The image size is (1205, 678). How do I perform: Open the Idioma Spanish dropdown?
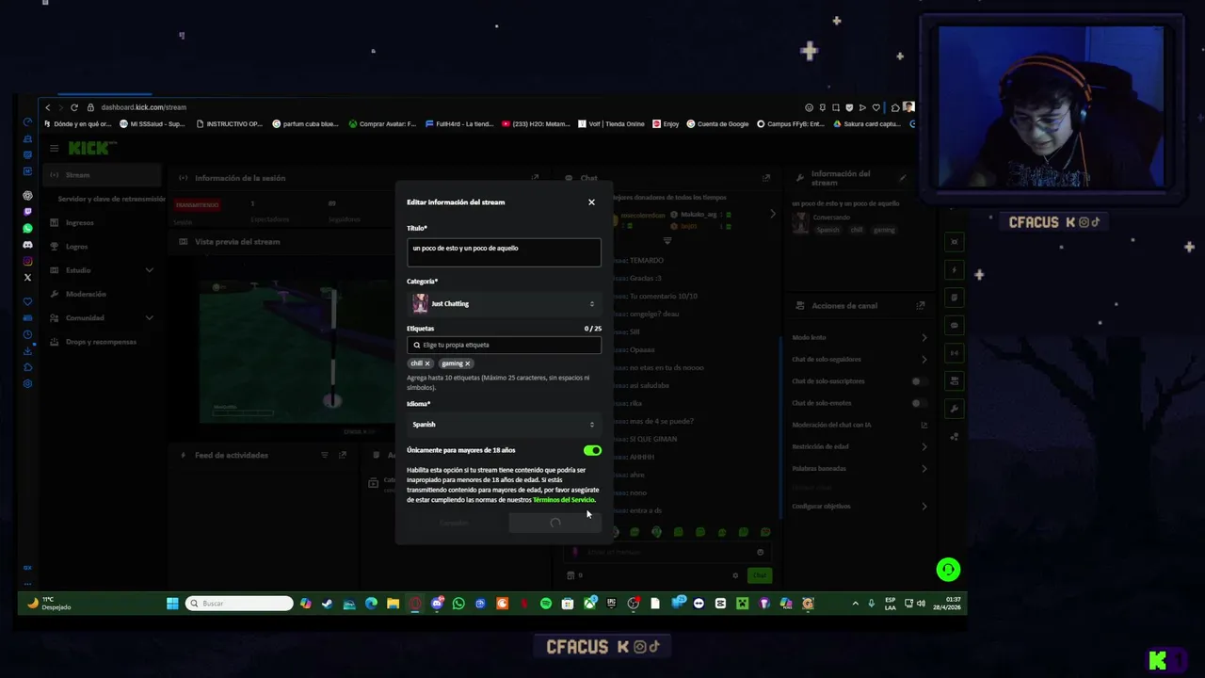pyautogui.click(x=504, y=425)
